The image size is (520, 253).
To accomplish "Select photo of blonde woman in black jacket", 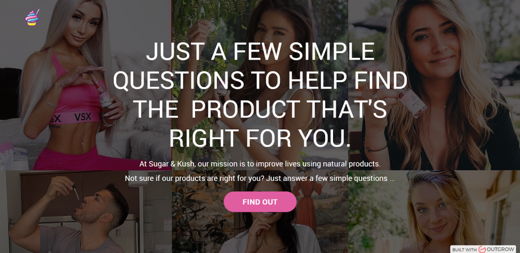I will (x=434, y=85).
